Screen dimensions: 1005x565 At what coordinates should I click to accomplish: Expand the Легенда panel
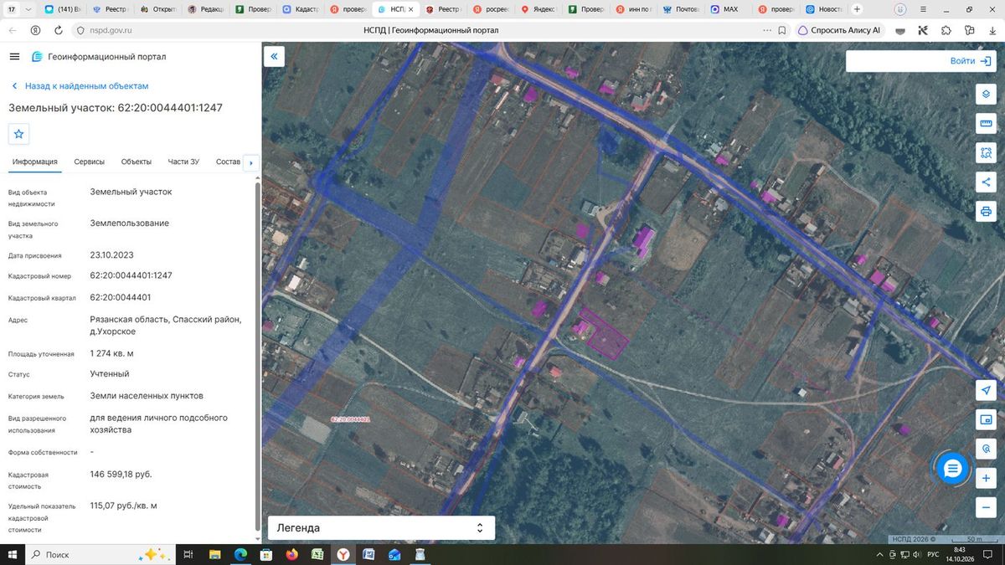pyautogui.click(x=381, y=528)
